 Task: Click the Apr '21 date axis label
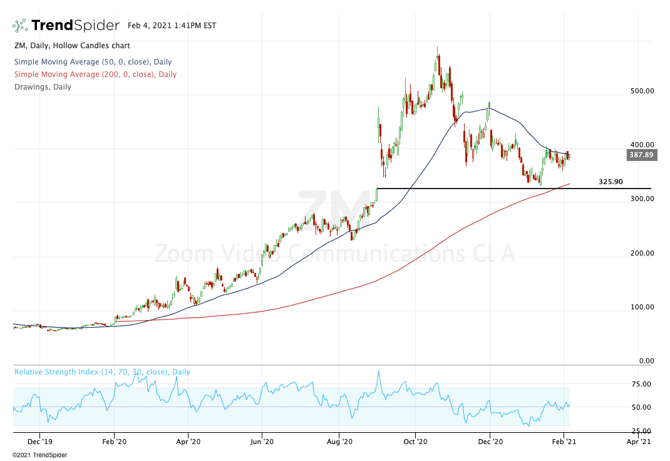(x=639, y=442)
